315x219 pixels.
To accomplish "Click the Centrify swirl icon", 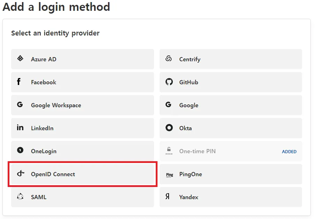I will click(x=169, y=59).
